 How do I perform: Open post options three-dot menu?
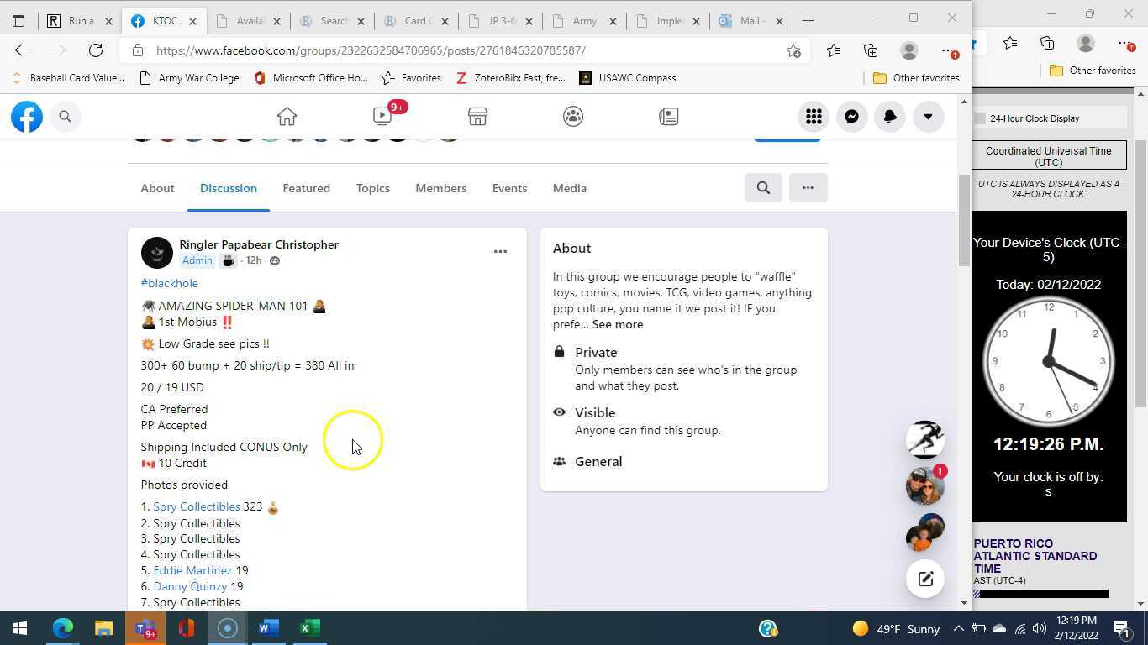pyautogui.click(x=500, y=251)
